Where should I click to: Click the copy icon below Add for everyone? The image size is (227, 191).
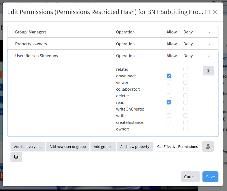click(x=16, y=157)
